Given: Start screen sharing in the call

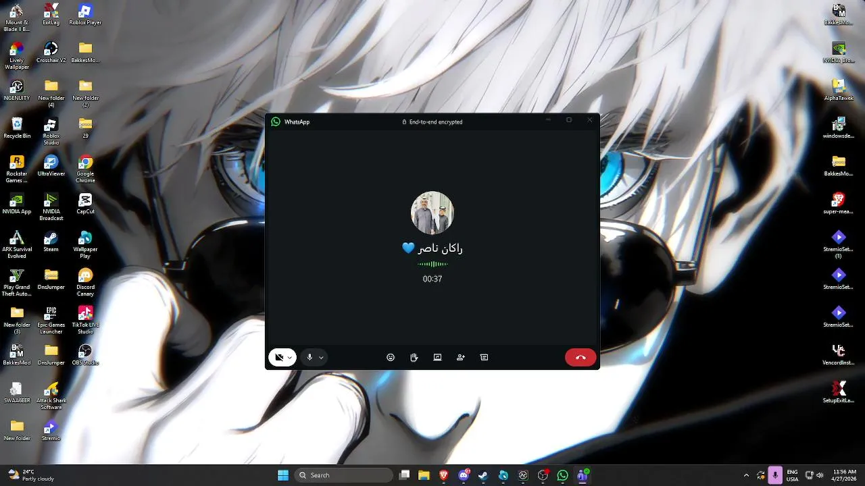Looking at the screenshot, I should [x=437, y=357].
